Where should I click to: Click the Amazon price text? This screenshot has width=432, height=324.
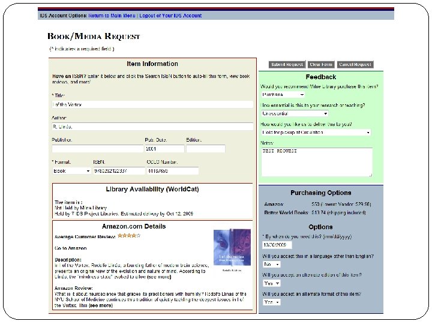341,205
